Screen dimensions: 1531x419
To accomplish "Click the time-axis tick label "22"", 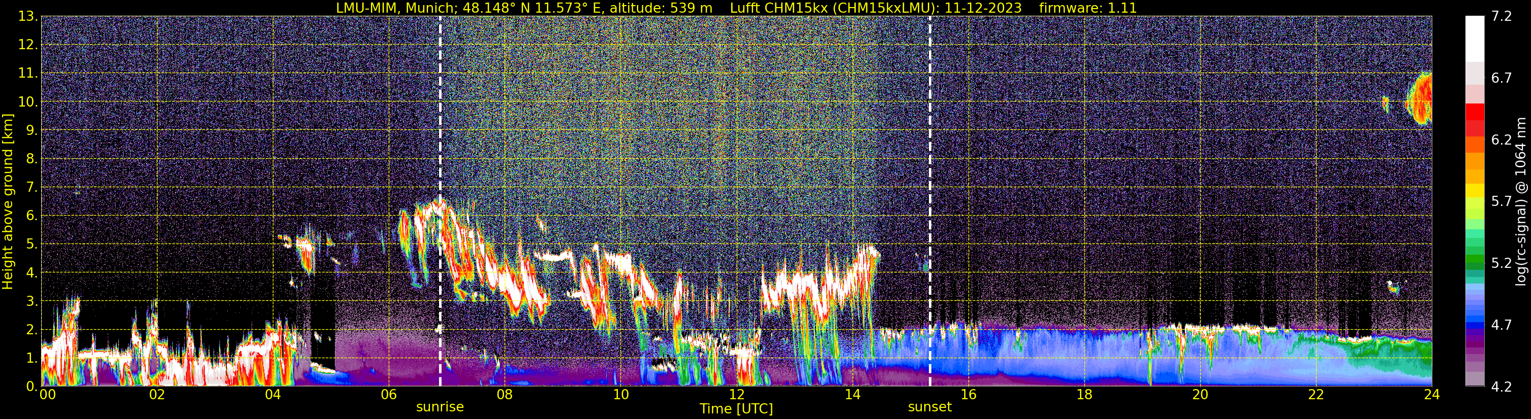I will tap(1316, 395).
